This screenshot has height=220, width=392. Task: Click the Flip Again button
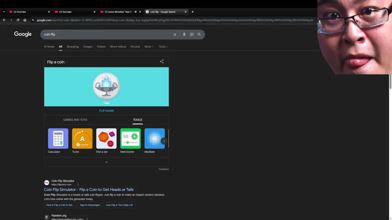[x=106, y=111]
